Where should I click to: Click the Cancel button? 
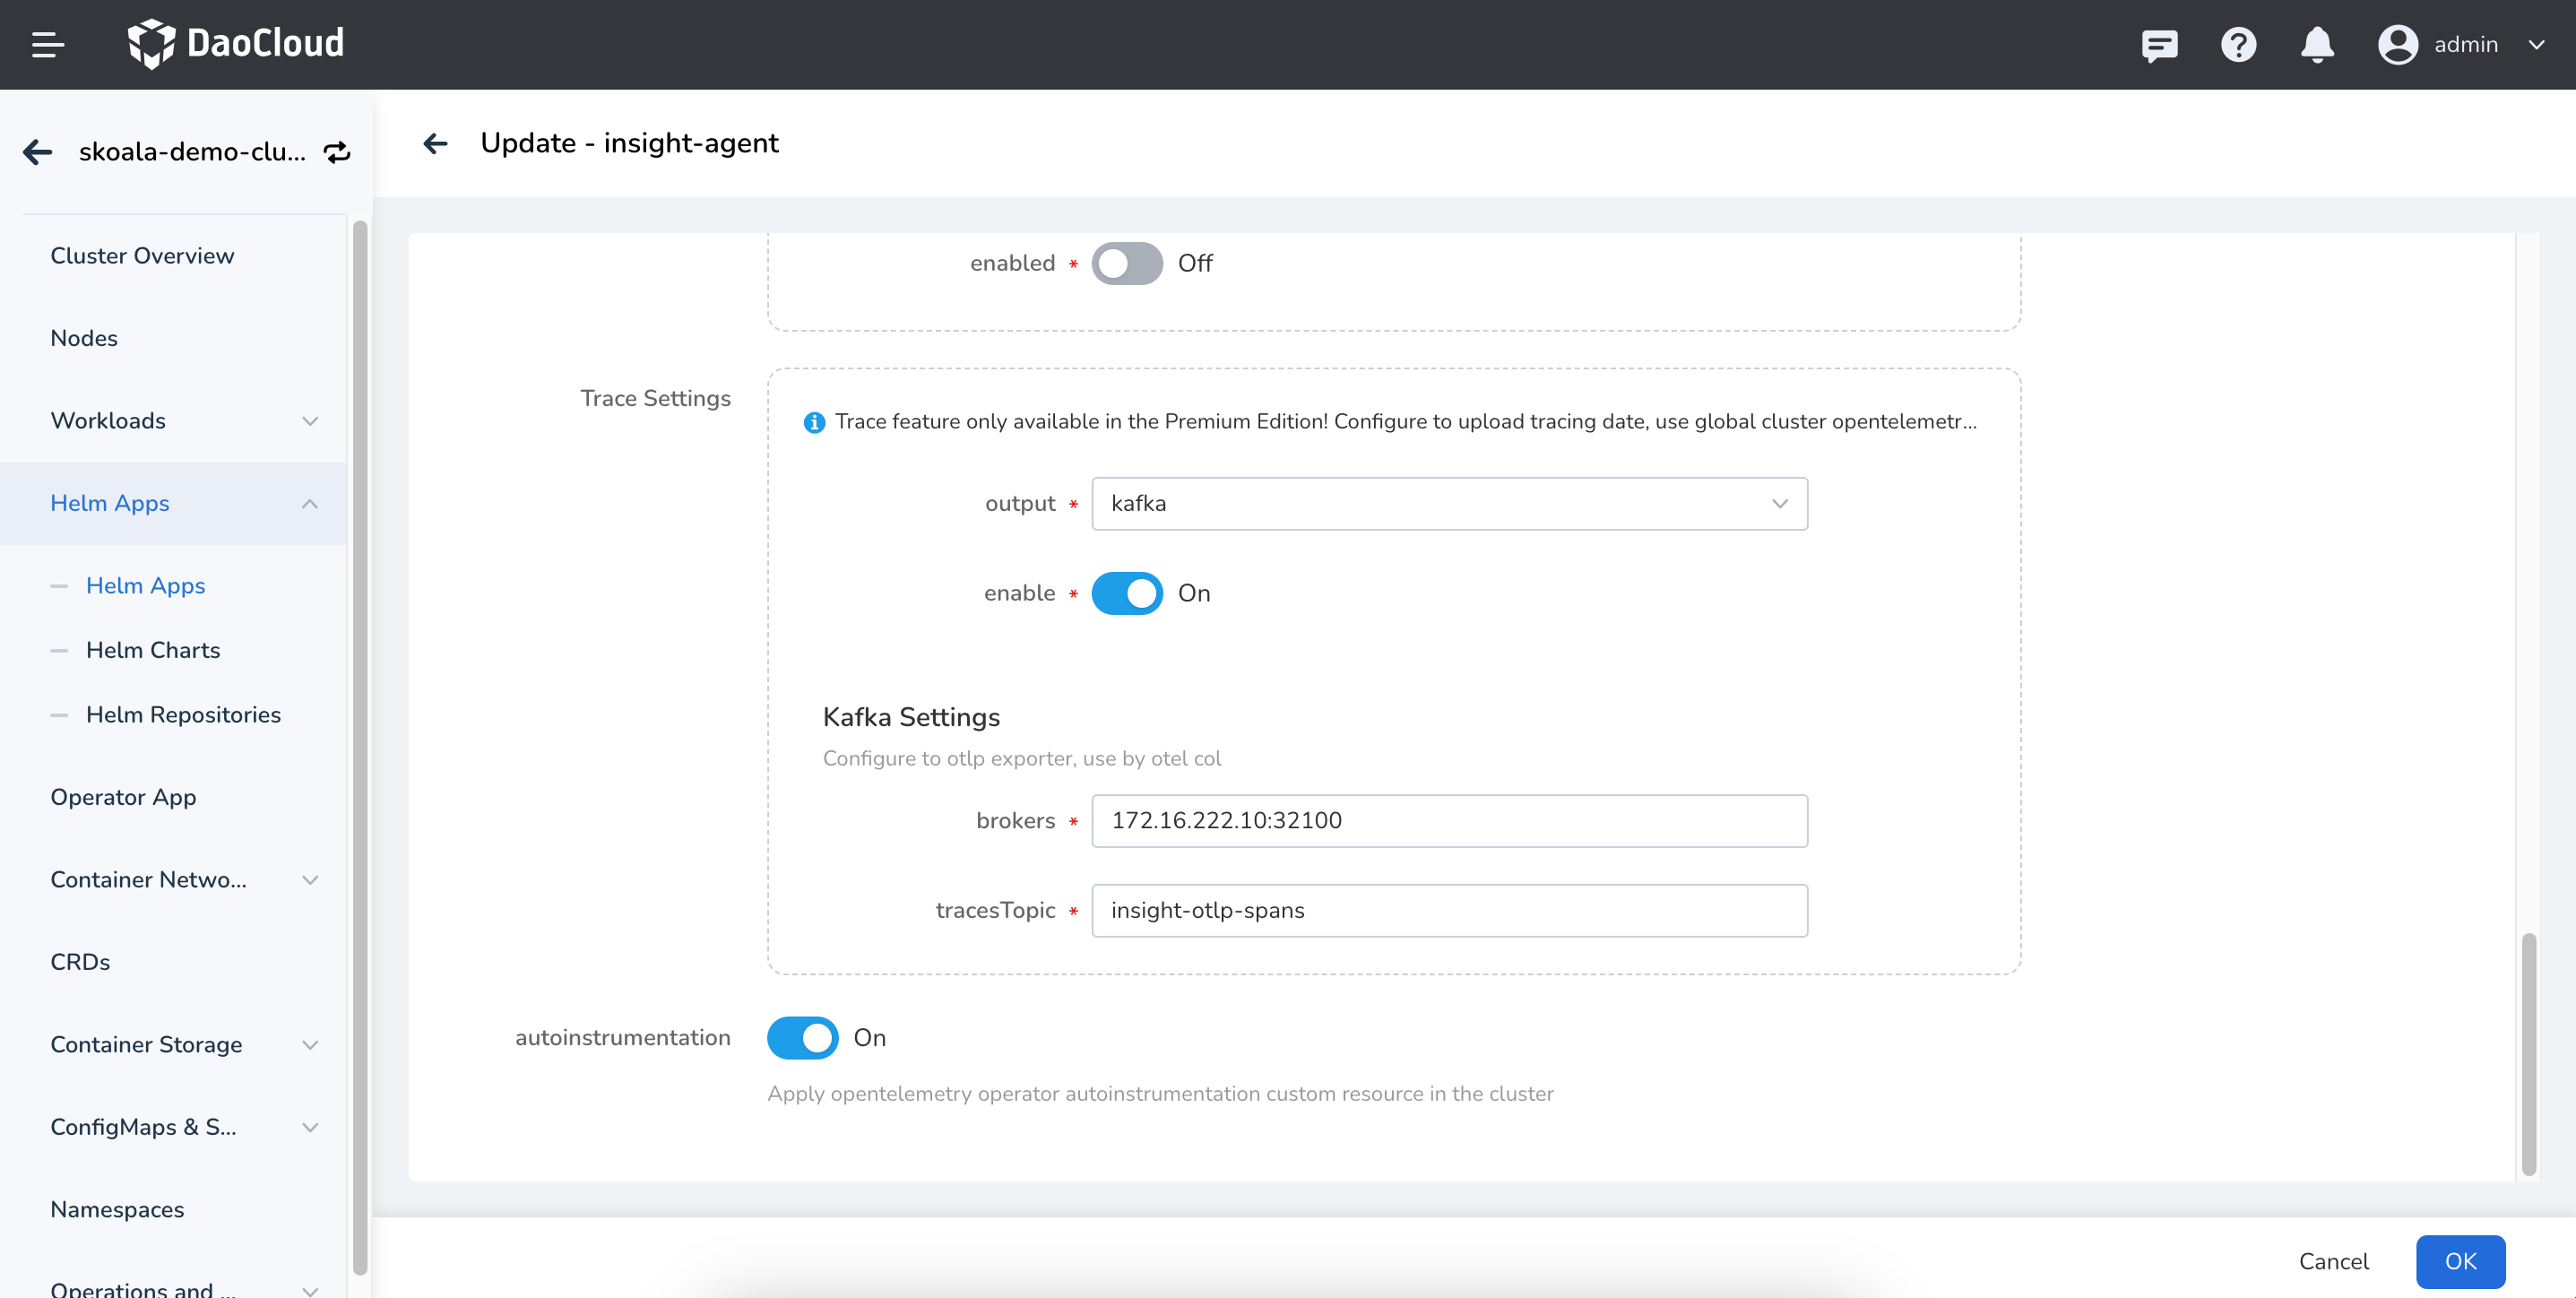pyautogui.click(x=2335, y=1260)
